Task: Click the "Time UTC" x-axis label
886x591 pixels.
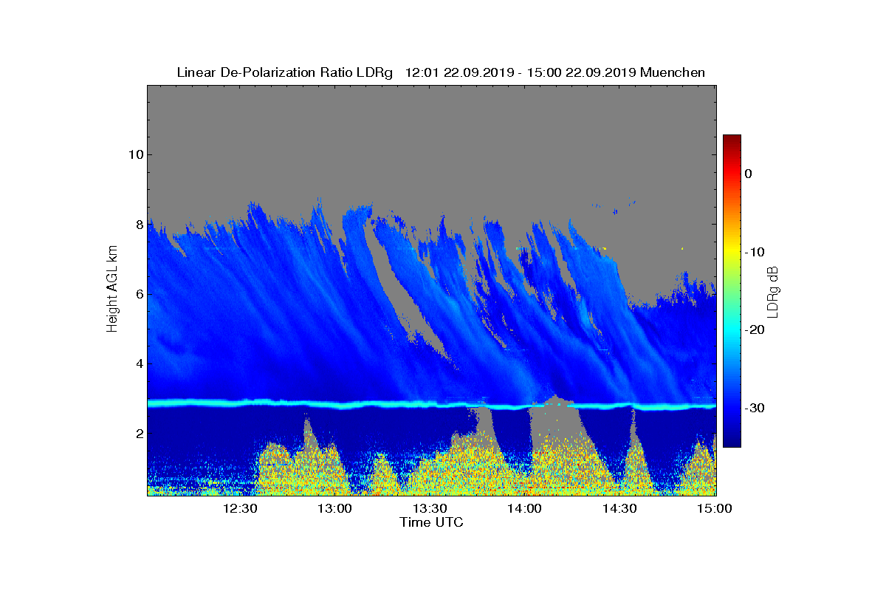Action: (432, 522)
